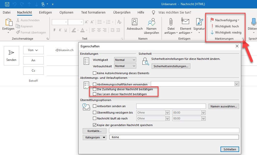Image resolution: width=257 pixels, height=155 pixels.
Task: Expand the Vertraulichkeit dropdown
Action: [125, 66]
